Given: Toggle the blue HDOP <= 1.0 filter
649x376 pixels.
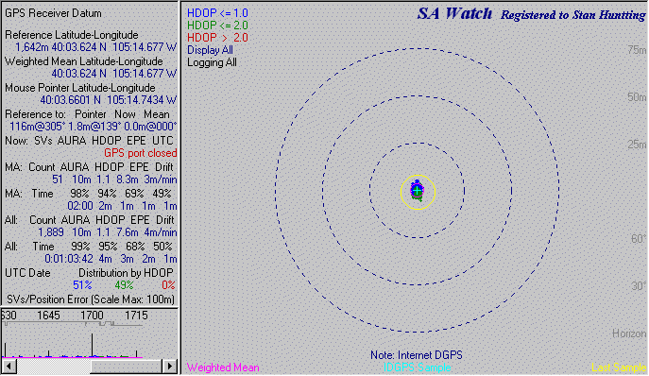Looking at the screenshot, I should point(217,13).
